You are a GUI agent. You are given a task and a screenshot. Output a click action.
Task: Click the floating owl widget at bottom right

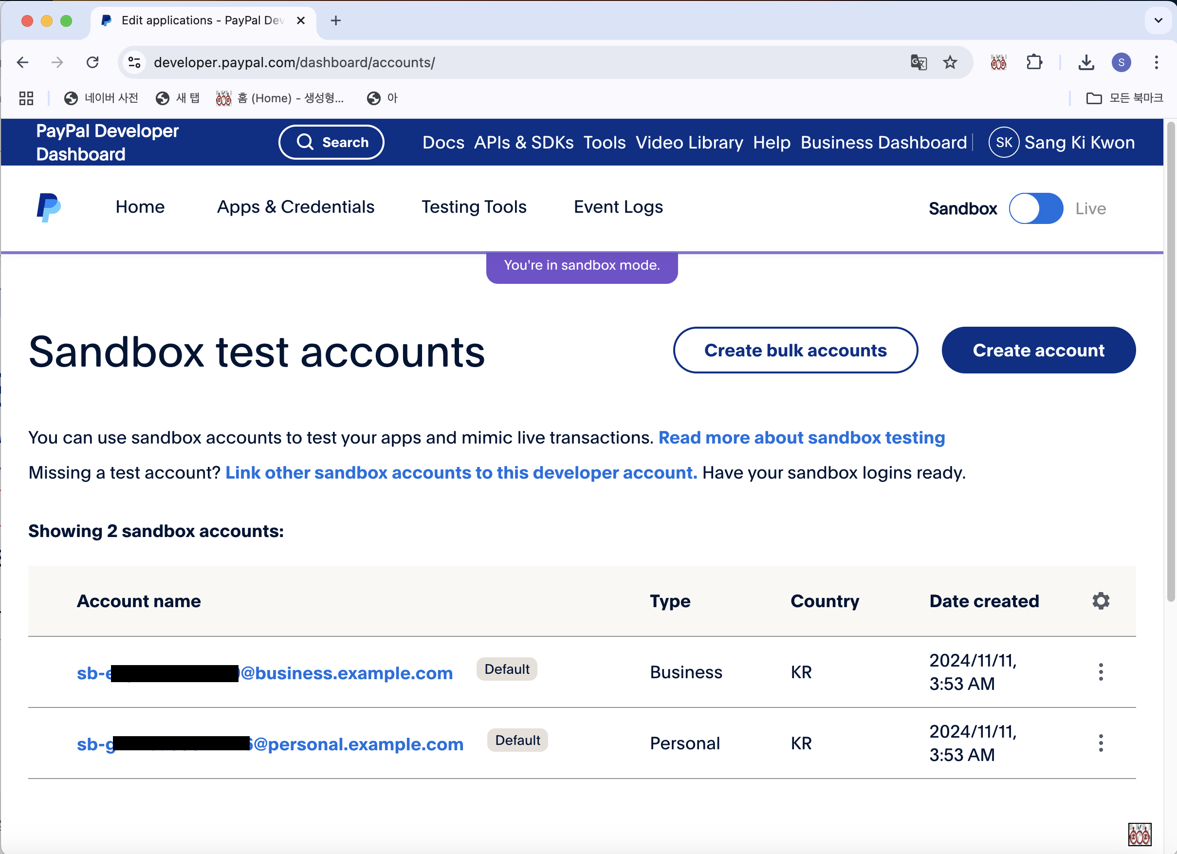(x=1139, y=834)
